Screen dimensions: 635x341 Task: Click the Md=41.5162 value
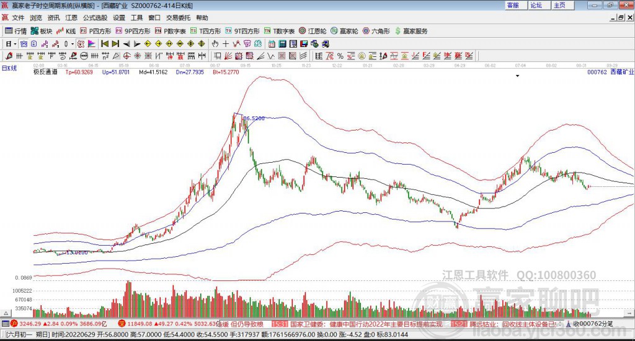click(x=153, y=72)
